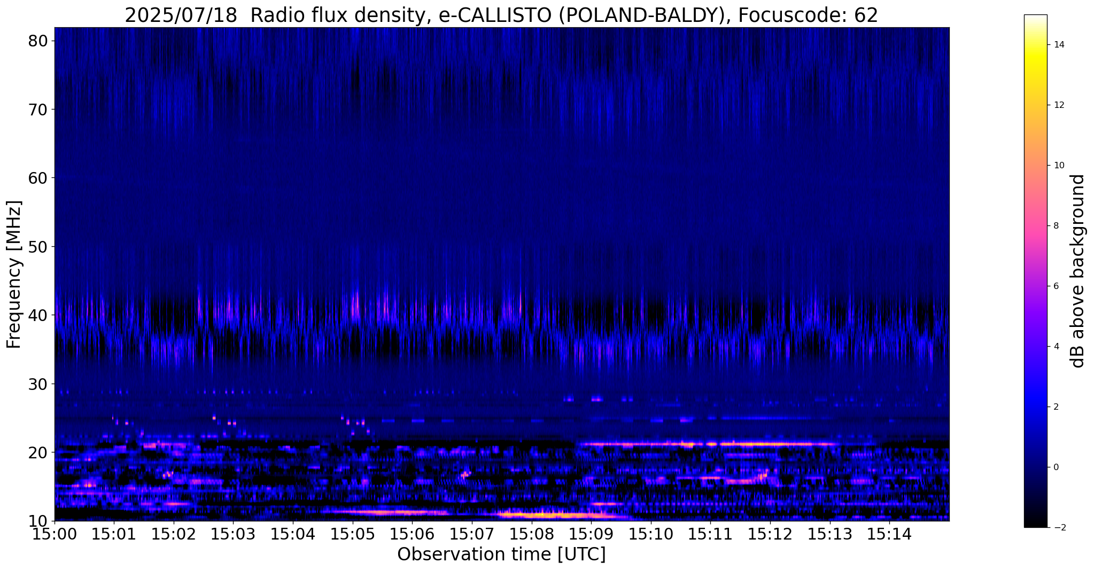Click the 15:03 time tick label
Viewport: 1094px width, 570px height.
(233, 534)
